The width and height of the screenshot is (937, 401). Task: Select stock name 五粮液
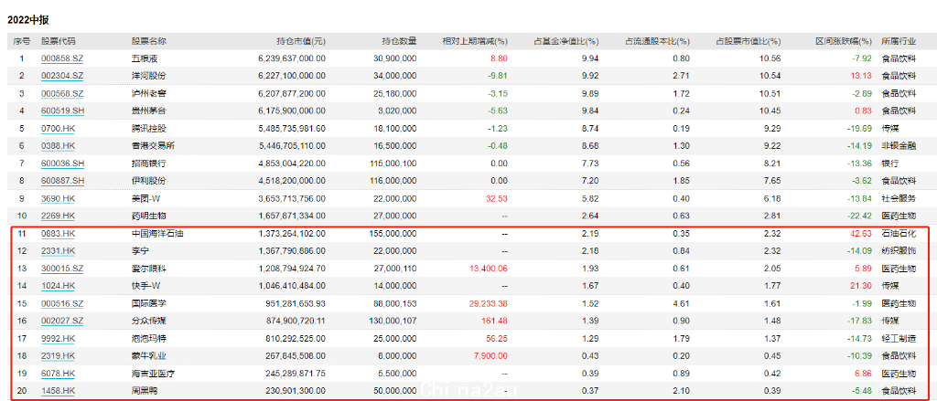point(144,58)
